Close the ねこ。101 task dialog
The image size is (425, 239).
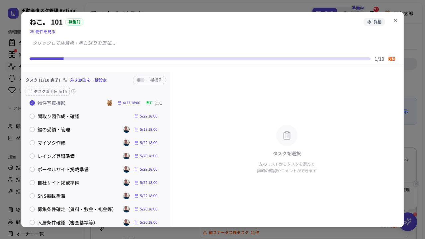[395, 20]
